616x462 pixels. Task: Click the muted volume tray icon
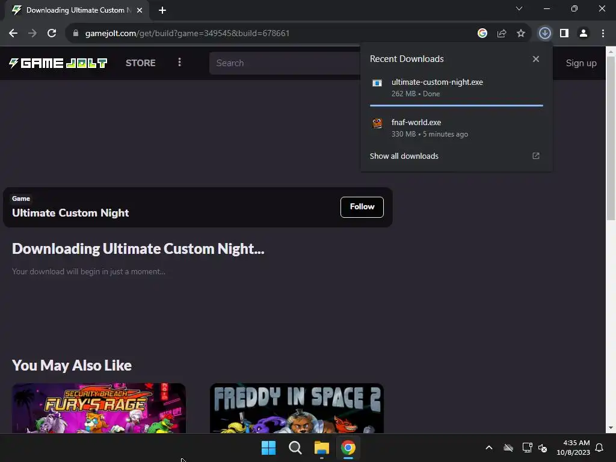pyautogui.click(x=543, y=448)
